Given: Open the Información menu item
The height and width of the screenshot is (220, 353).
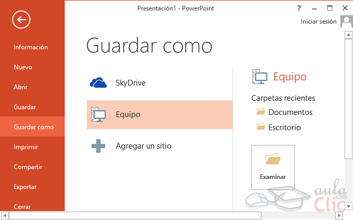Looking at the screenshot, I should [x=31, y=47].
